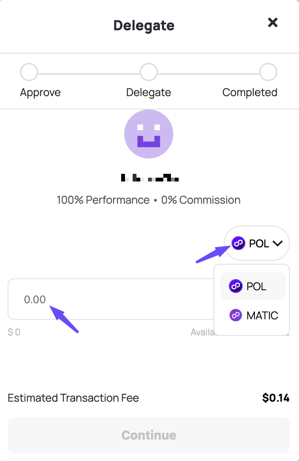Screen dimensions: 299x461
Task: Choose the MATIC option from the list
Action: coord(253,316)
